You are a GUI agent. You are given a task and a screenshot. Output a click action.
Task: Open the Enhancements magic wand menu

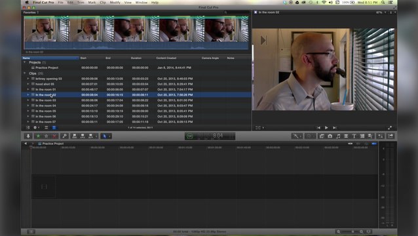point(297,136)
